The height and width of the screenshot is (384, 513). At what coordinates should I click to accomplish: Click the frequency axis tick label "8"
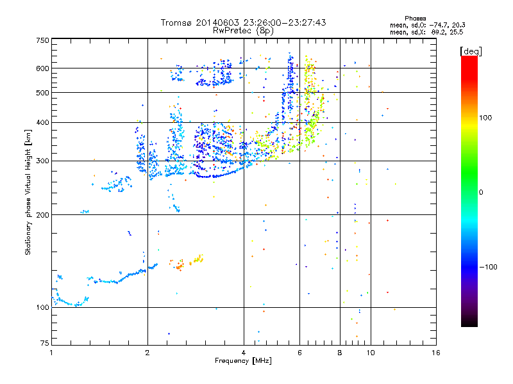[x=340, y=353]
